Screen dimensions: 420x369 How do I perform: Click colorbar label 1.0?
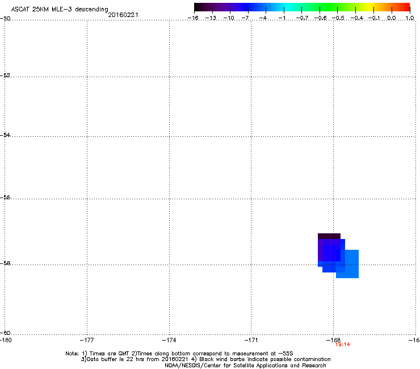(410, 18)
